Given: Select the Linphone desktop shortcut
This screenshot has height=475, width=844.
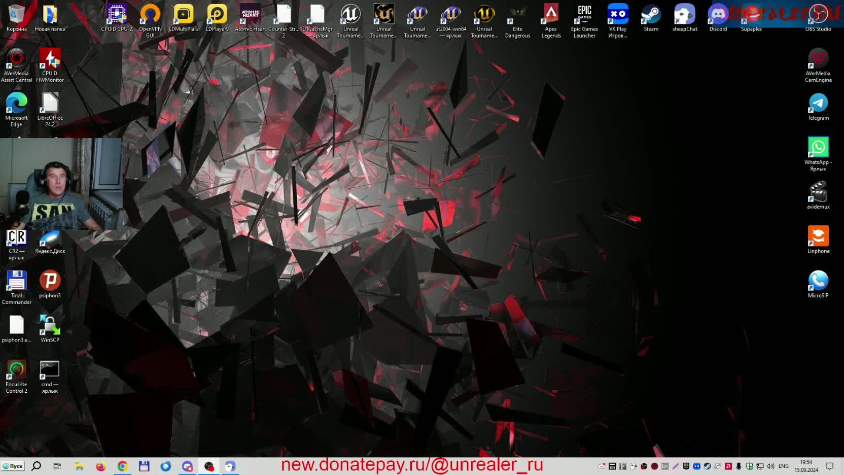Looking at the screenshot, I should (818, 240).
